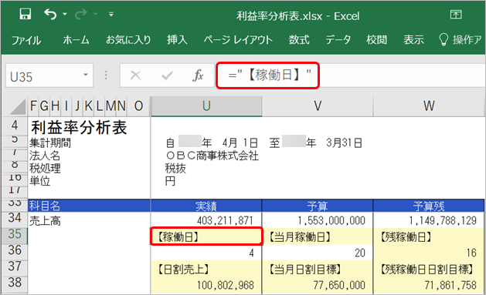Open the ファイル tab

click(x=26, y=40)
